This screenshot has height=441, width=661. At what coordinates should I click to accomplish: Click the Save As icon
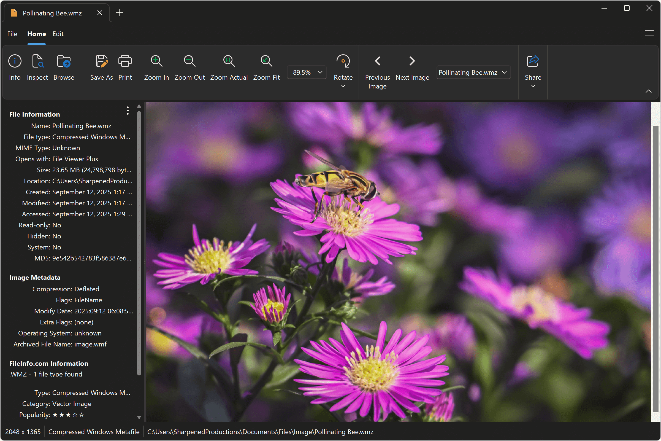(101, 68)
